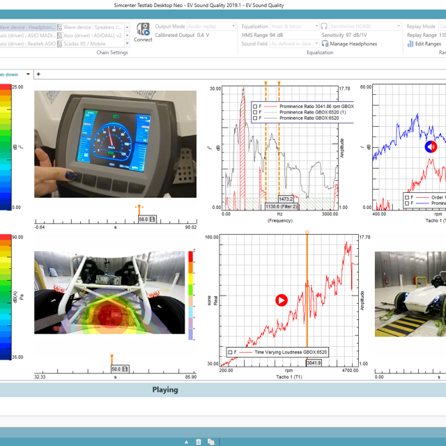The image size is (446, 446).
Task: Click Calibrated Output 0.4 V value
Action: [203, 35]
